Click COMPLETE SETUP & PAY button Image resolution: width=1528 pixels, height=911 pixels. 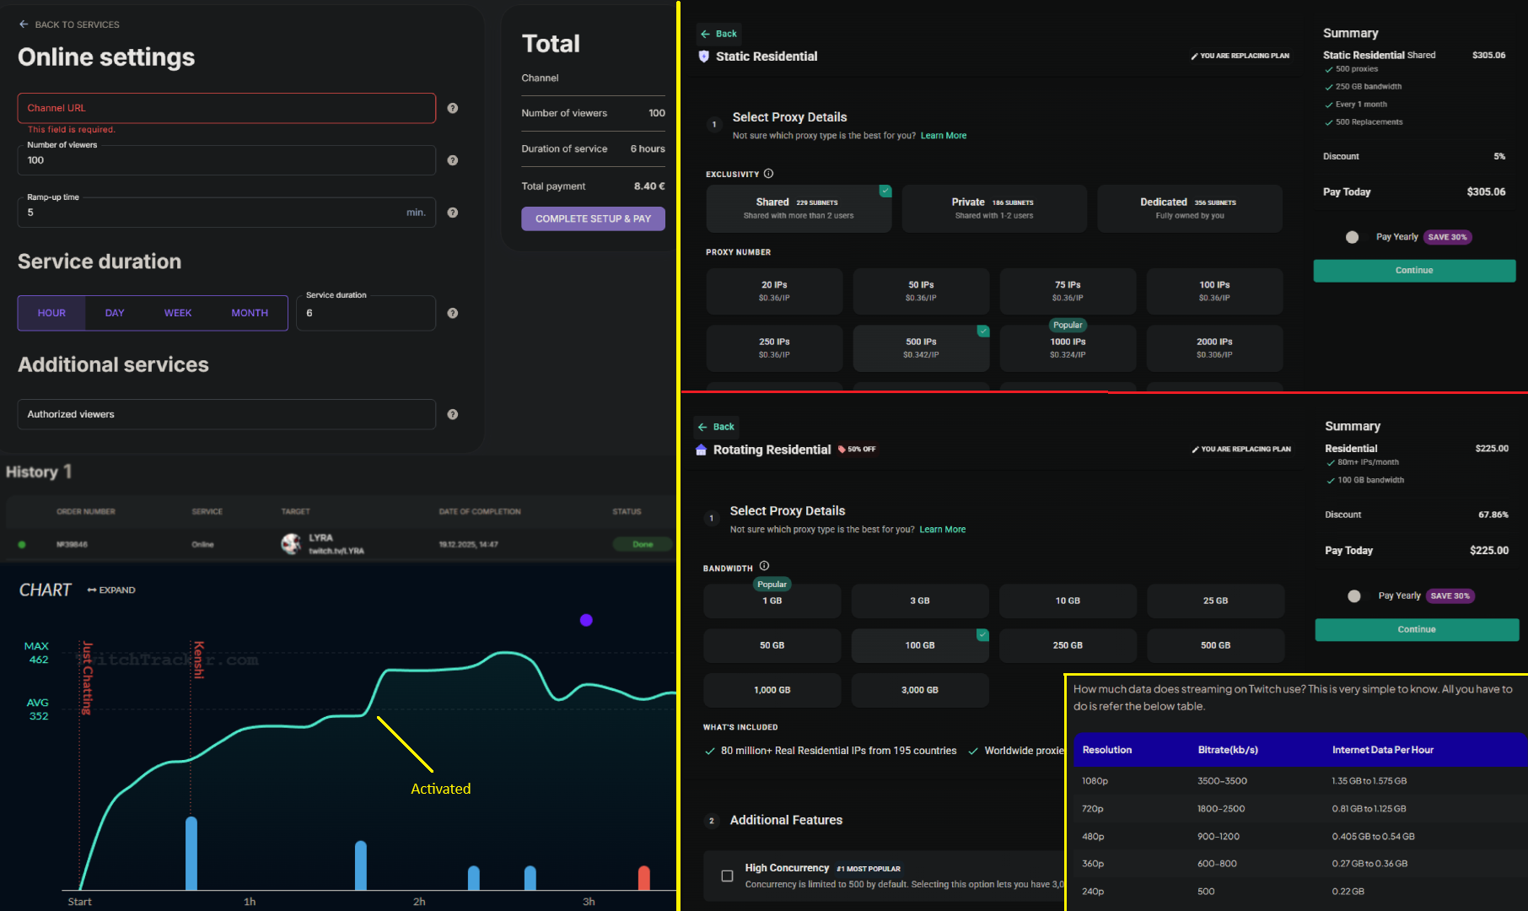593,218
